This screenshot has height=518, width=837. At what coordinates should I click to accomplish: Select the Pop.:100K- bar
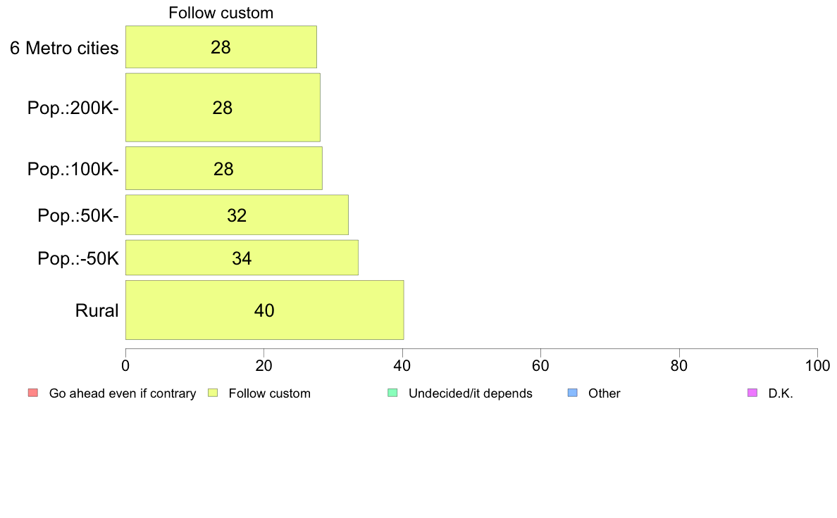pyautogui.click(x=224, y=169)
